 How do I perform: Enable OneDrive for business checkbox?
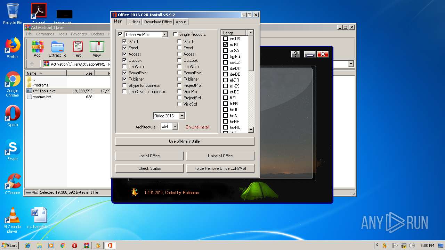click(124, 91)
